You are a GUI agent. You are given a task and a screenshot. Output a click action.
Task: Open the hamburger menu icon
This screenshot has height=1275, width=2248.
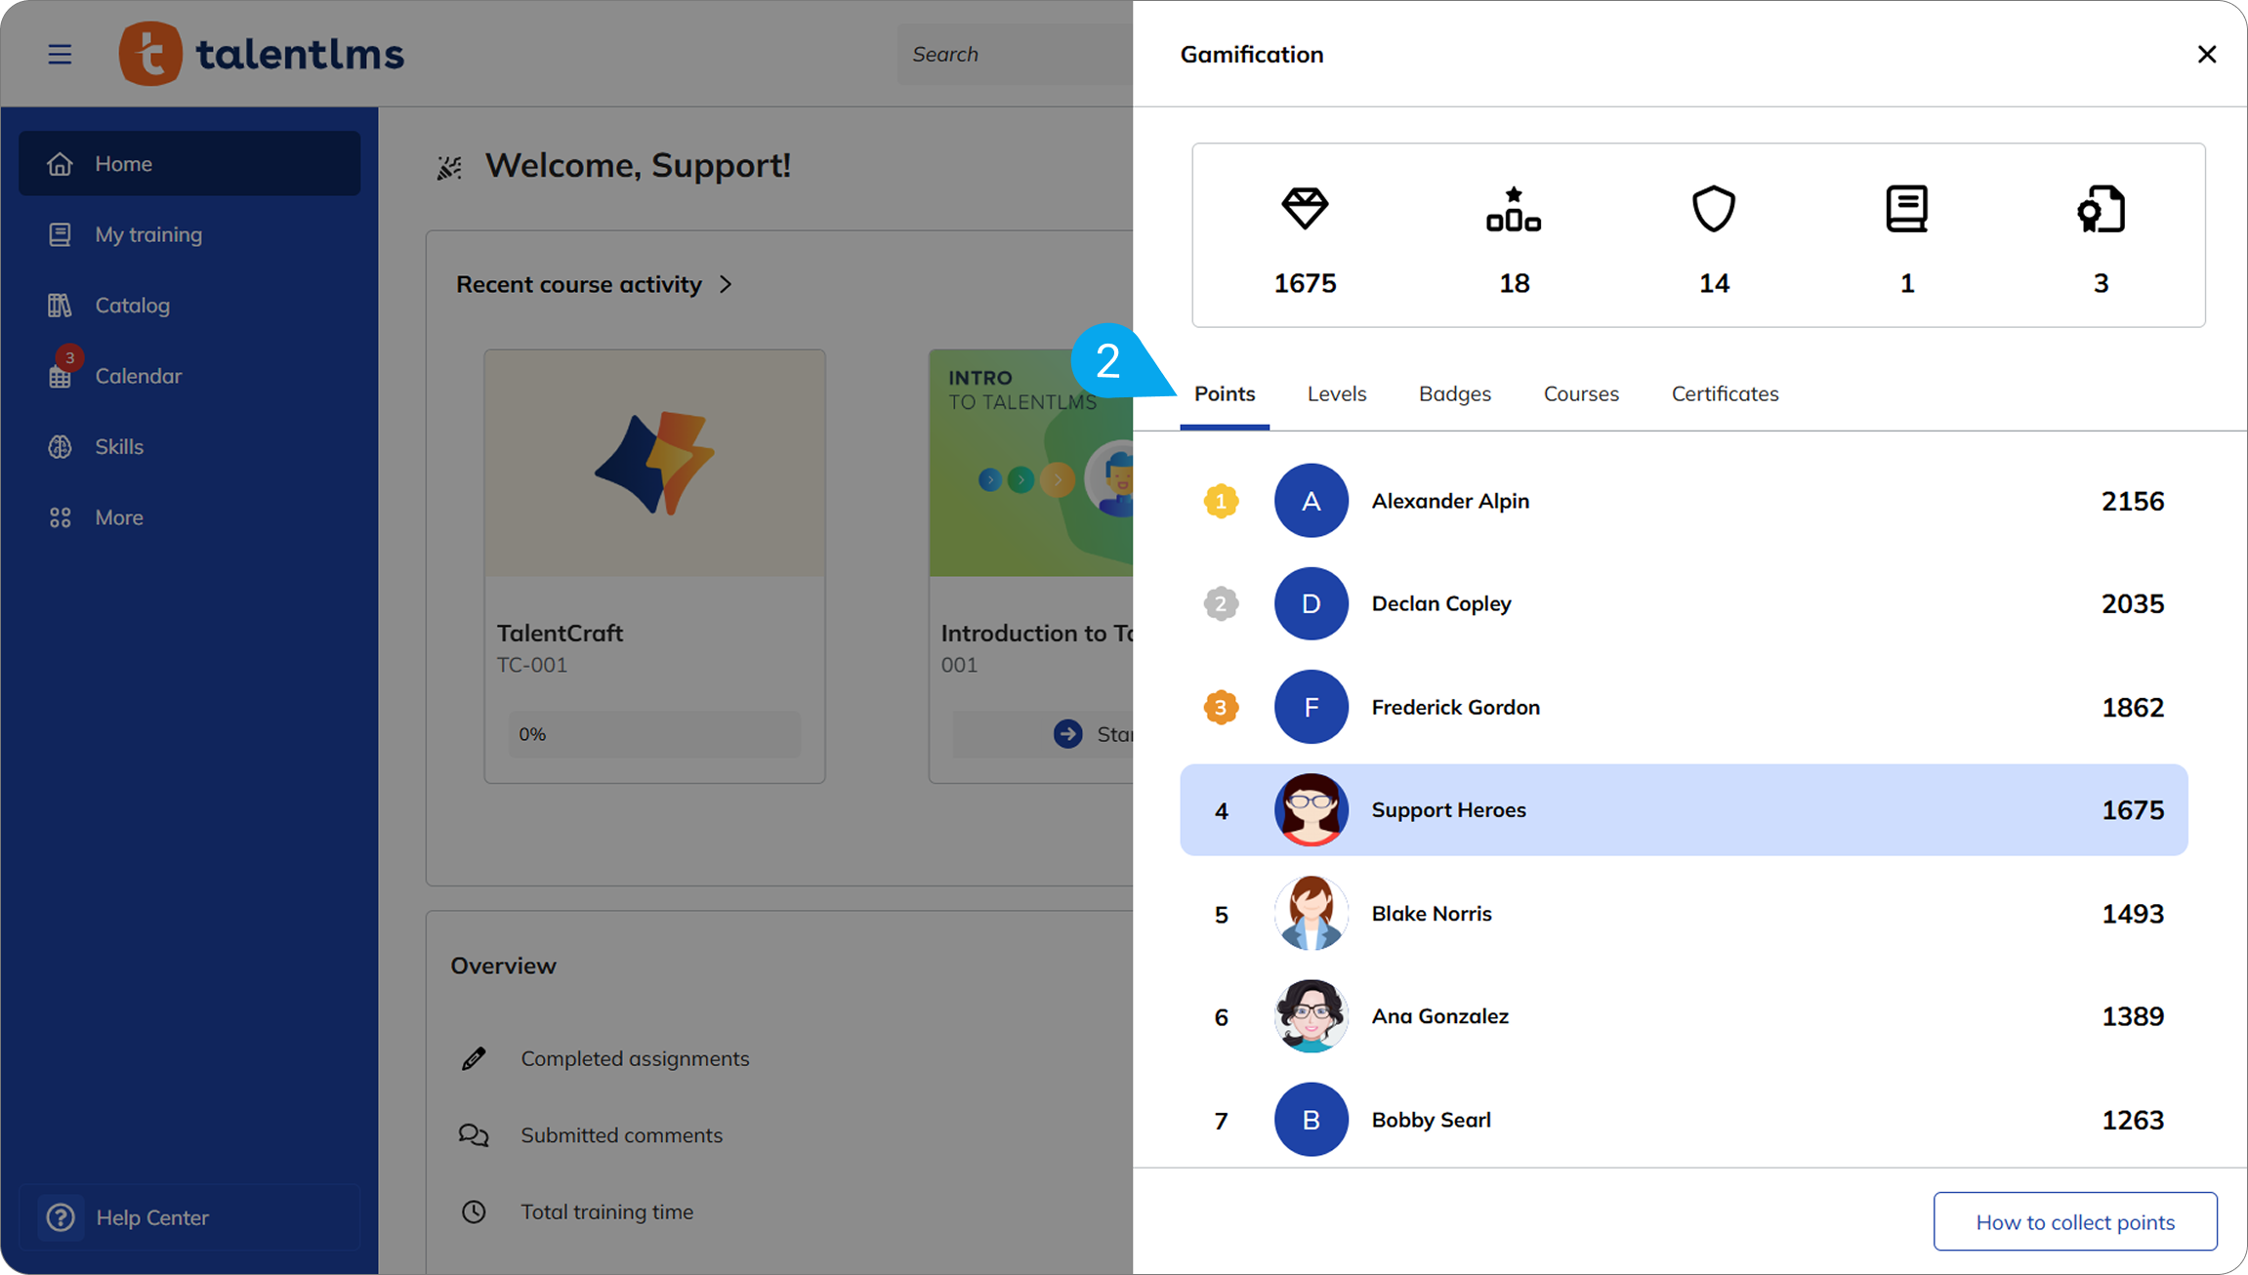point(60,54)
